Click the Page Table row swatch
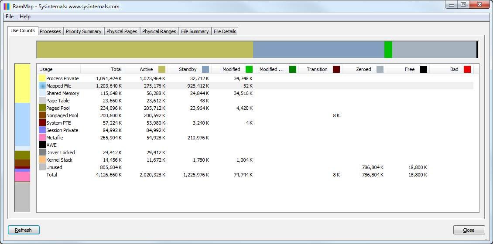The image size is (493, 244). 42,101
